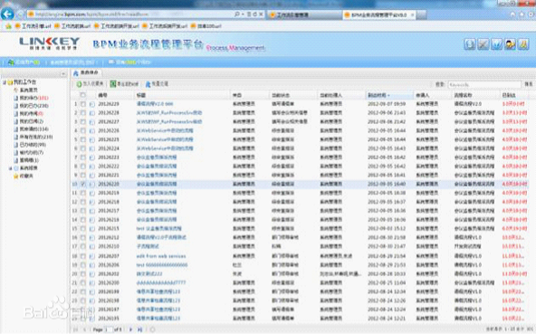Click the first item in the blue navigation bar
Viewport: 536px width, 334px height.
(x=24, y=62)
